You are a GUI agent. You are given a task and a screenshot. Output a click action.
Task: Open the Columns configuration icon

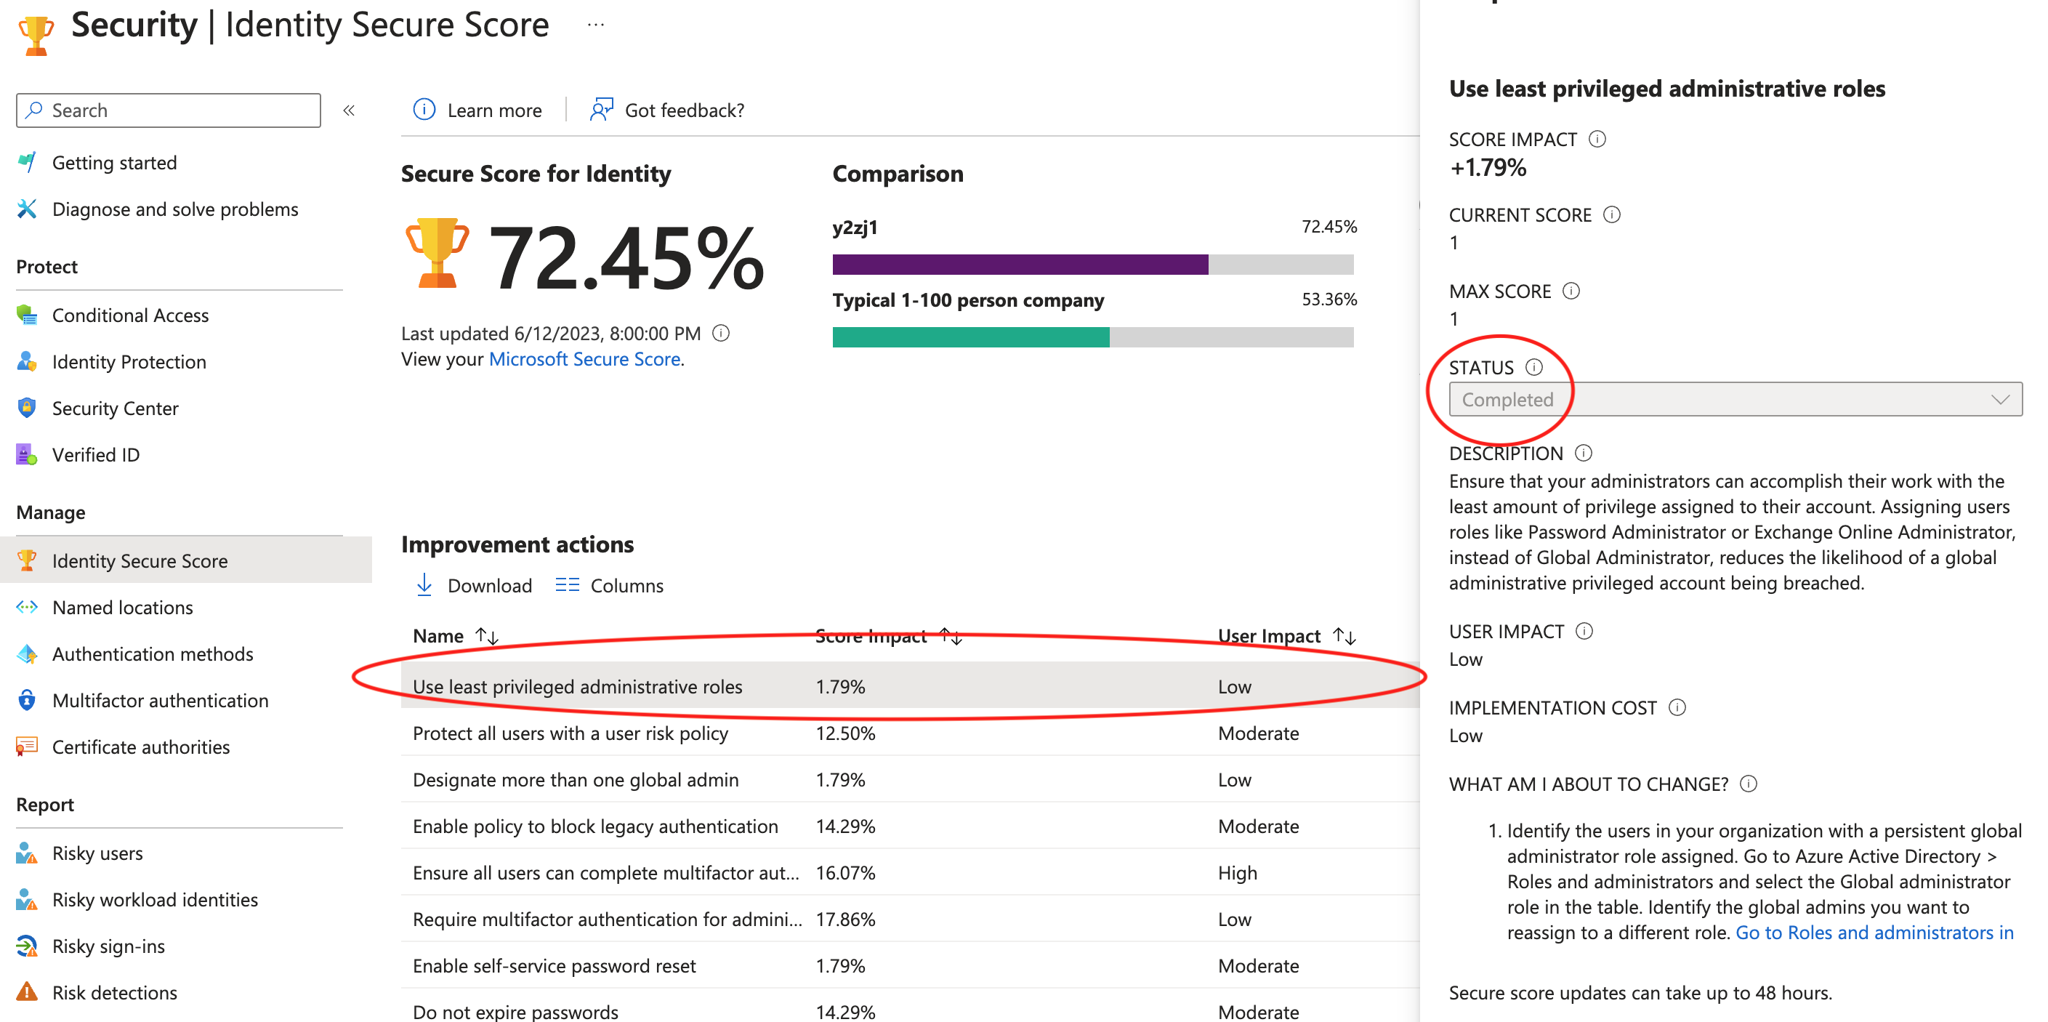click(568, 584)
